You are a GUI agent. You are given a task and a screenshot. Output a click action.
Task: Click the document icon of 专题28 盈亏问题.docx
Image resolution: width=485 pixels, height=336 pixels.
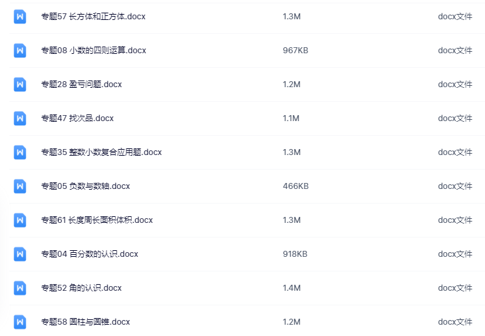(x=20, y=84)
